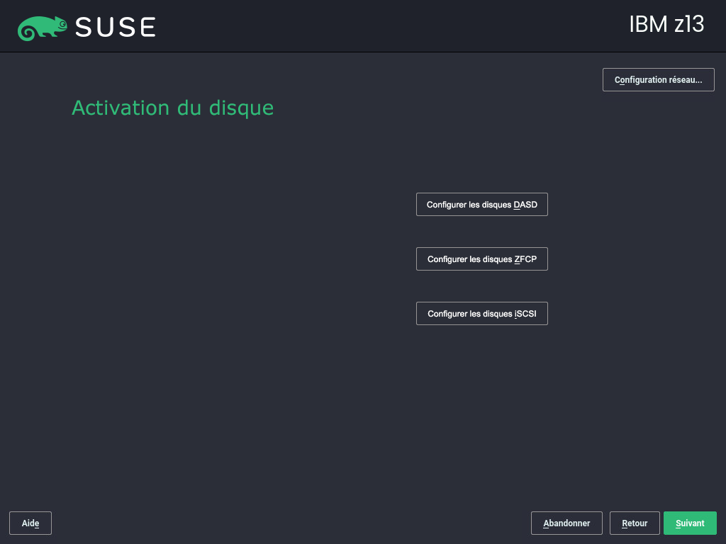Open the Configuration réseau dialog
The image size is (726, 544).
pos(658,79)
